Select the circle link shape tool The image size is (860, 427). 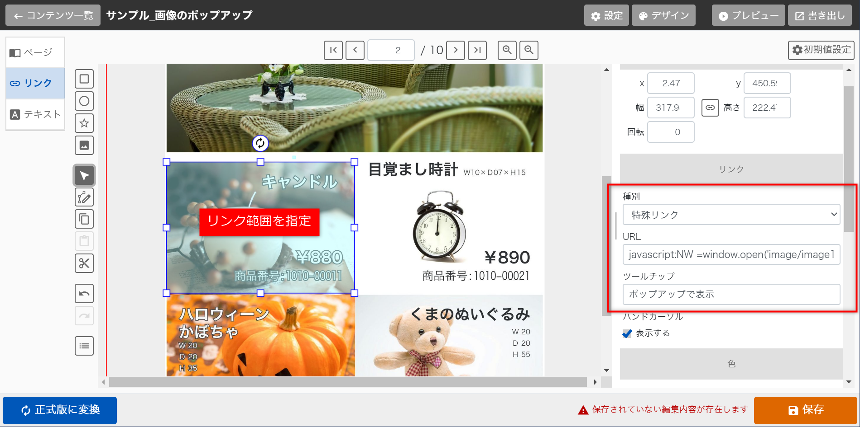(84, 101)
